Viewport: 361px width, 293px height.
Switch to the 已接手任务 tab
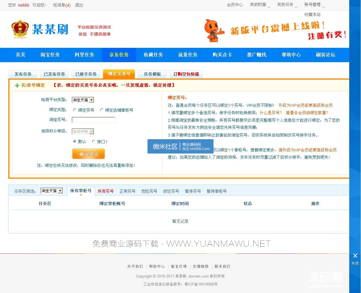click(86, 74)
